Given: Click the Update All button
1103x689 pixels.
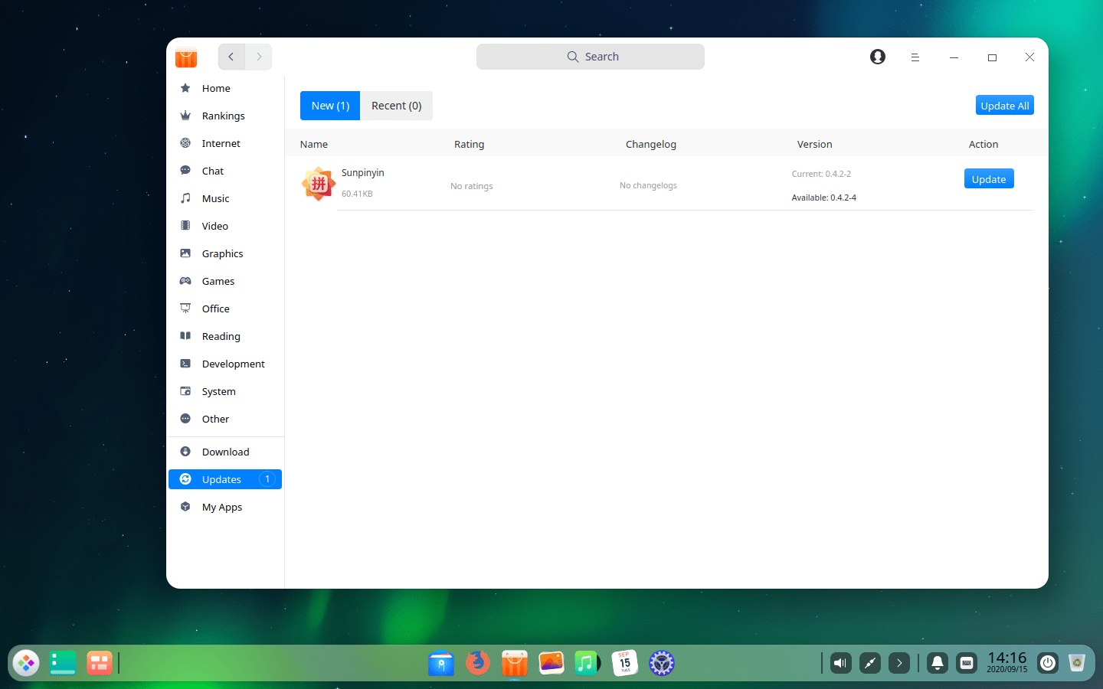Looking at the screenshot, I should [1004, 105].
